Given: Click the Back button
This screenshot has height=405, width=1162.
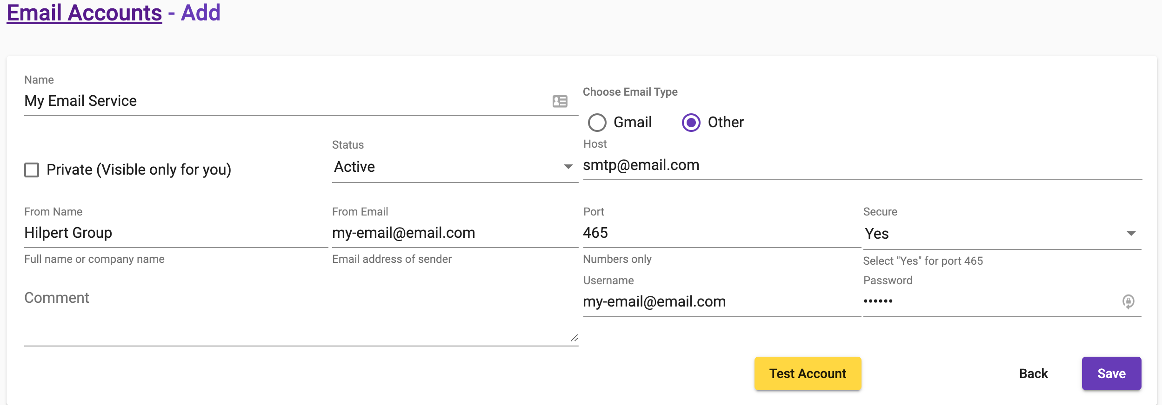Looking at the screenshot, I should [1033, 373].
